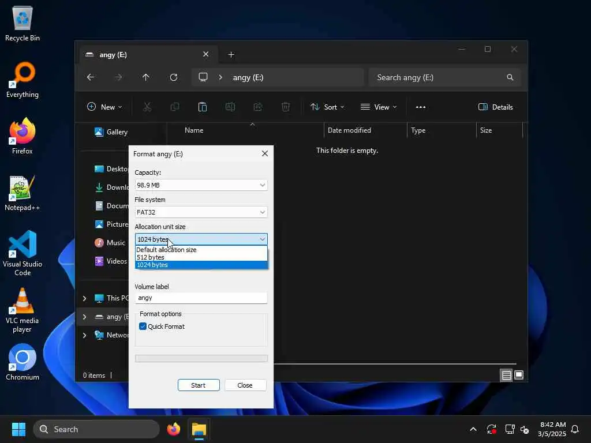Viewport: 591px width, 443px height.
Task: Click the Cut toolbar icon
Action: coord(147,107)
